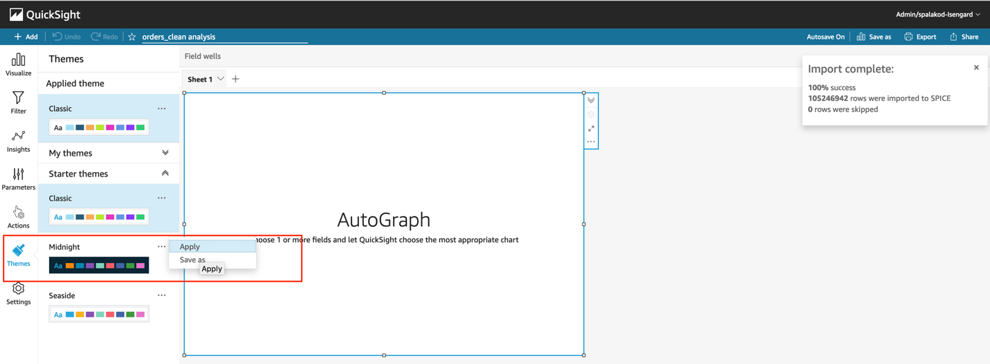Click the QuickSight logo
Viewport: 990px width, 364px height.
(x=45, y=14)
